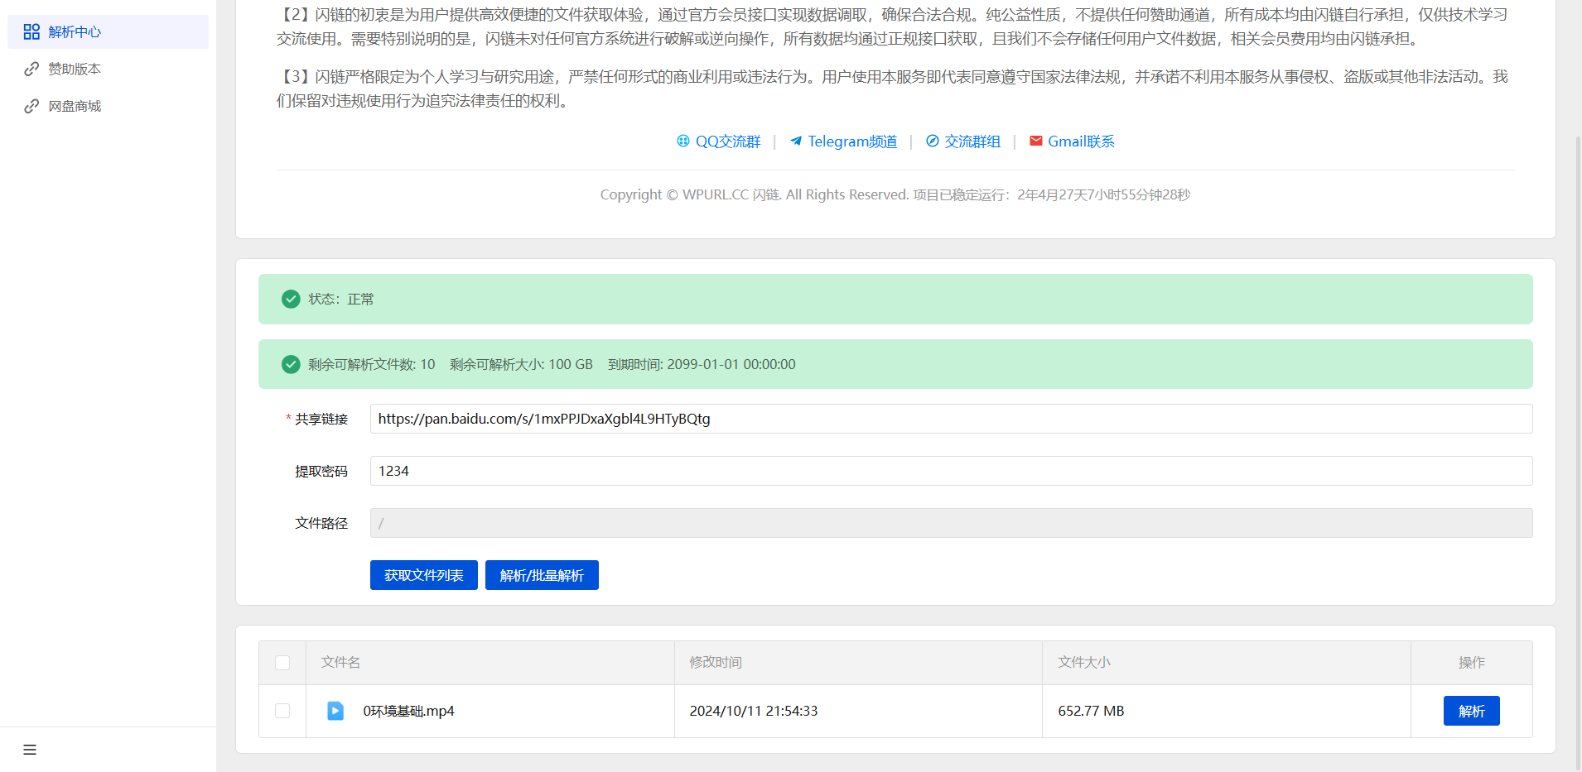1582x772 pixels.
Task: Open the 赞助版本 sidebar menu item
Action: tap(75, 69)
